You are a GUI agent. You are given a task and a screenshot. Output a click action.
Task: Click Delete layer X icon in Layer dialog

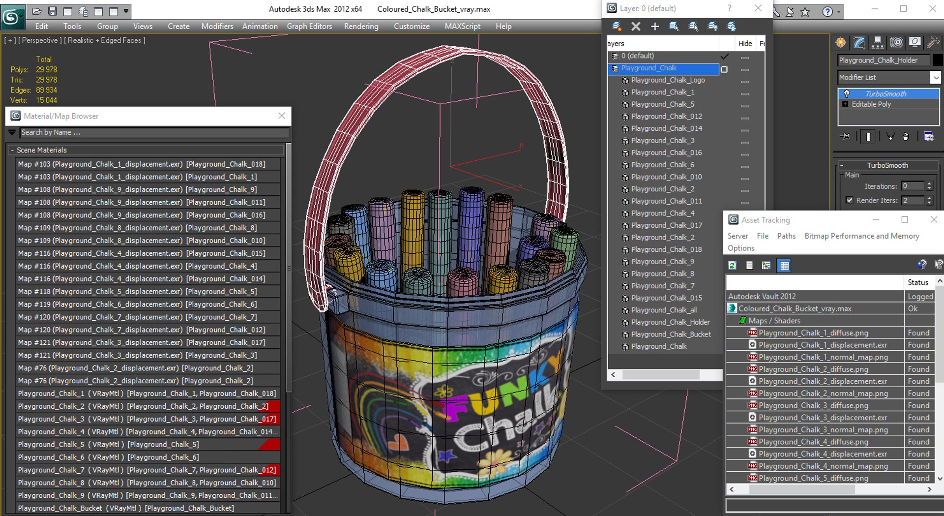point(636,26)
